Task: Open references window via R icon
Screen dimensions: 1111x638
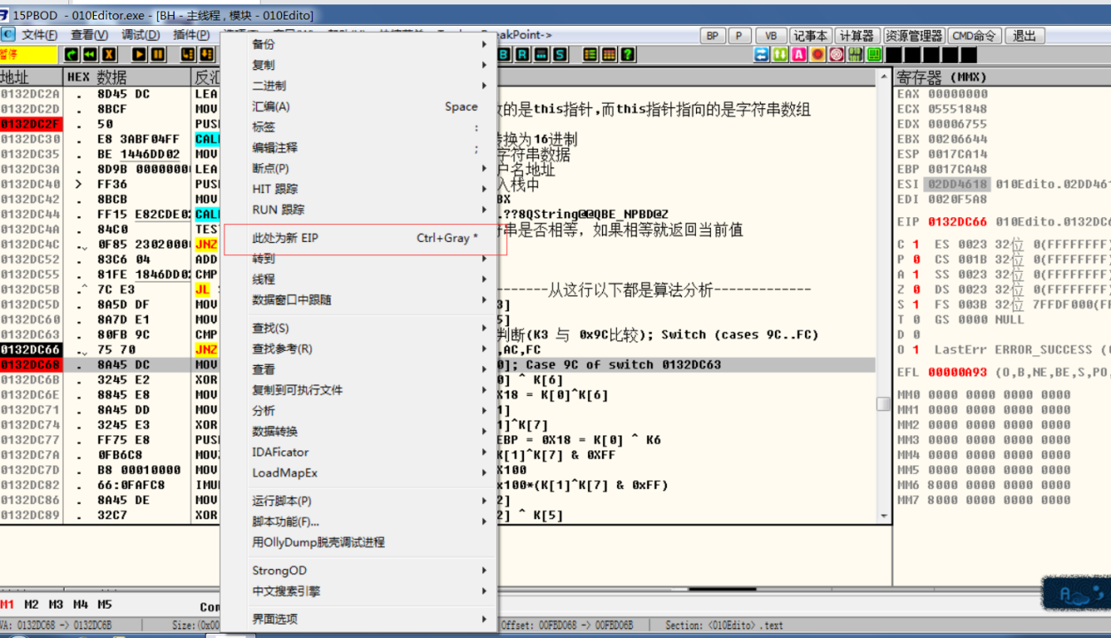Action: [x=523, y=55]
